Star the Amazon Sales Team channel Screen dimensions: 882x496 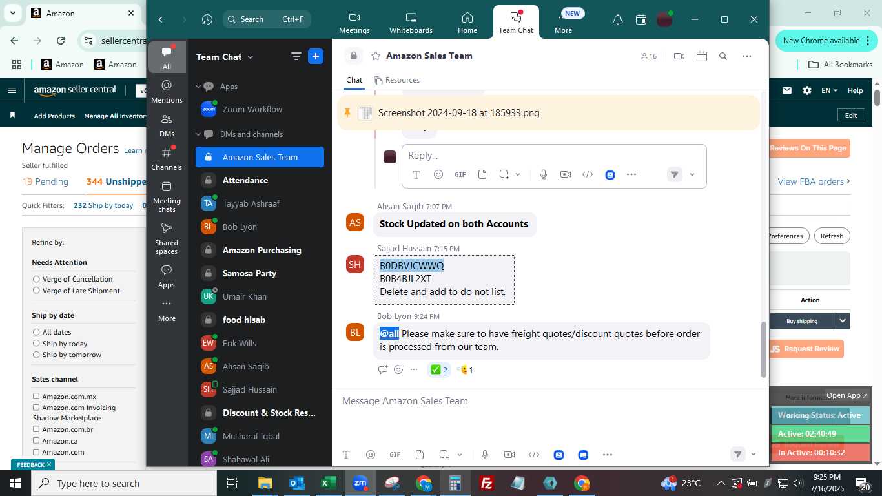coord(375,56)
